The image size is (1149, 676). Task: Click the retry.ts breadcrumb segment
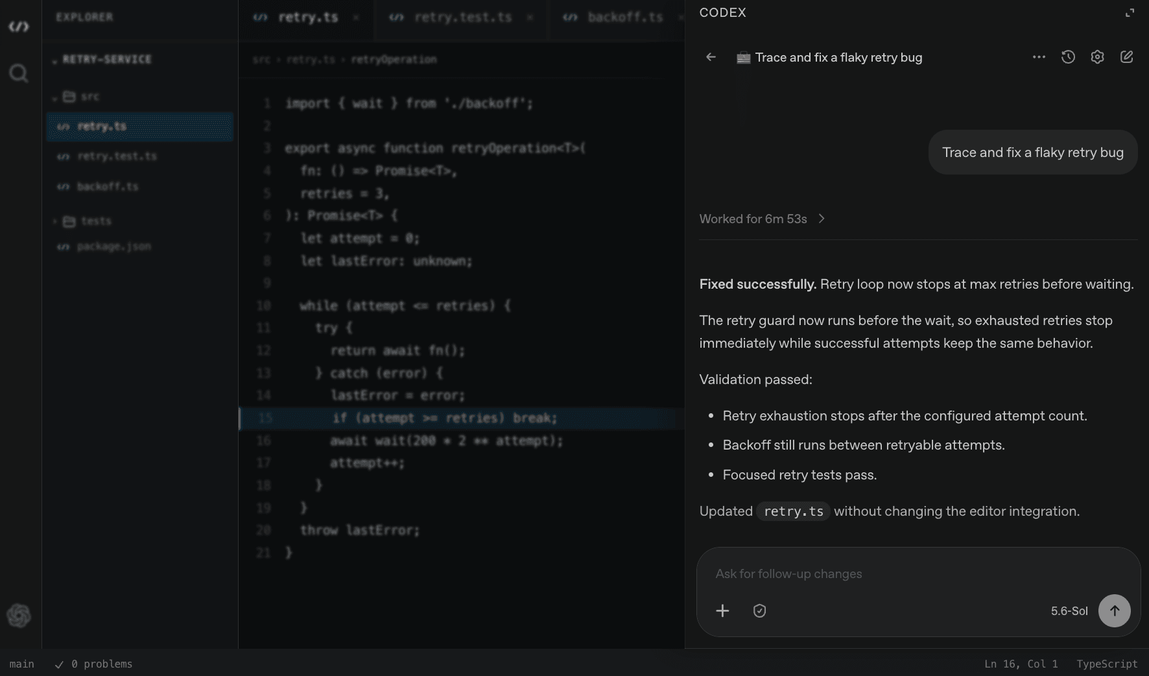coord(311,59)
